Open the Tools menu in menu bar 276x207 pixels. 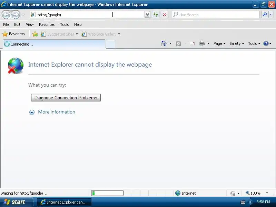coord(65,24)
